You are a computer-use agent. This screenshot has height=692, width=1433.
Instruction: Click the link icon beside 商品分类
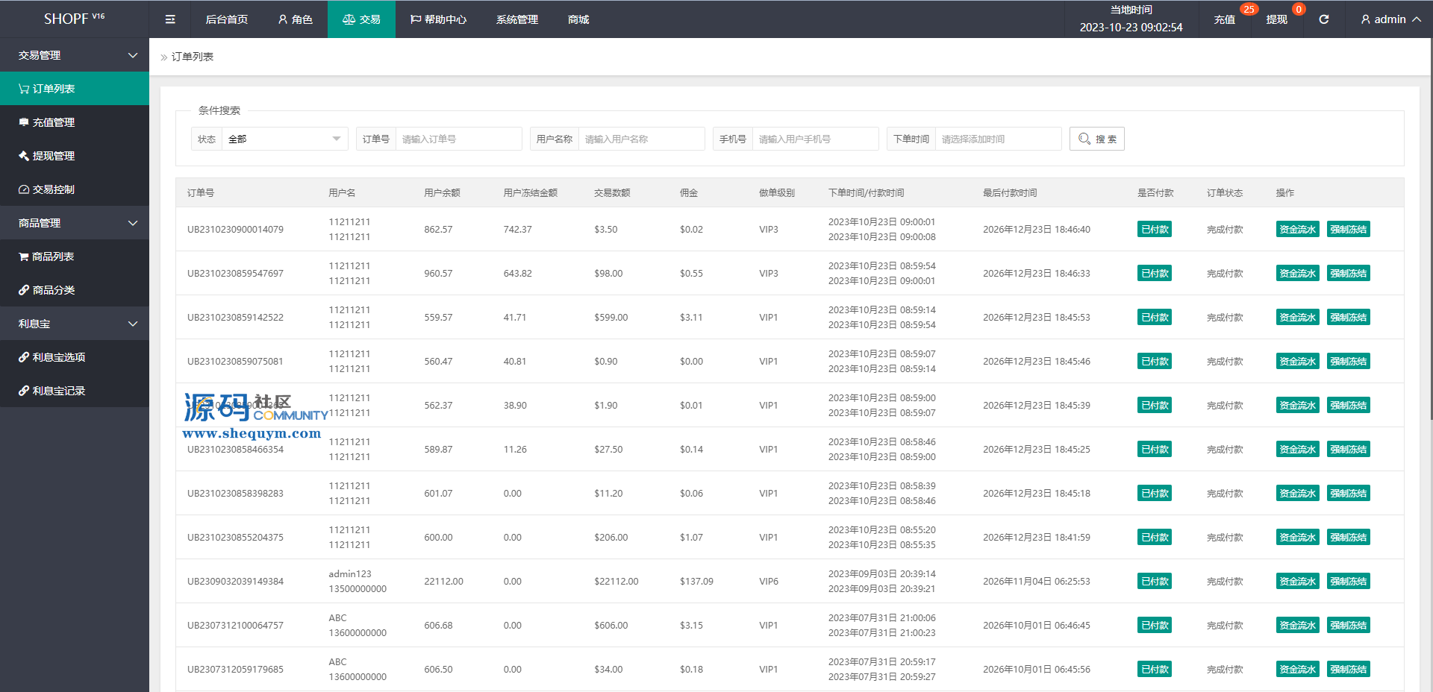pyautogui.click(x=24, y=290)
